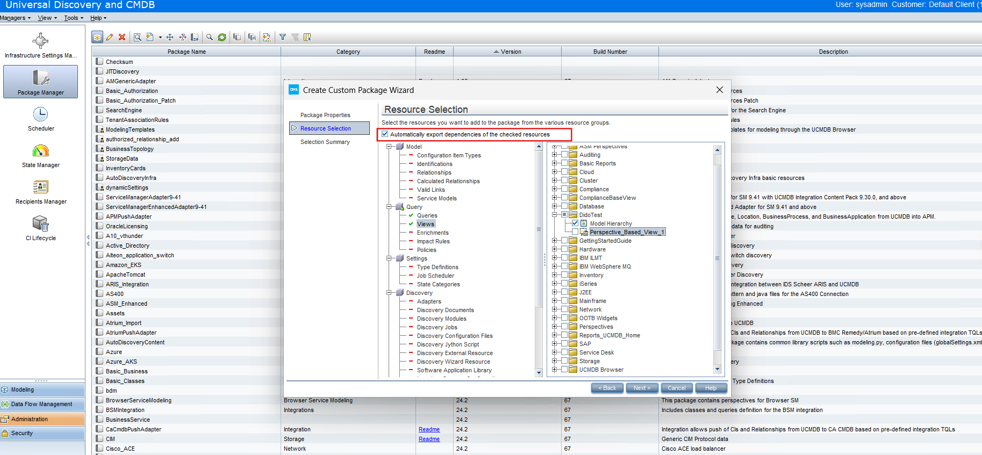This screenshot has width=982, height=455.
Task: Cancel the Create Custom Package Wizard
Action: pos(677,388)
